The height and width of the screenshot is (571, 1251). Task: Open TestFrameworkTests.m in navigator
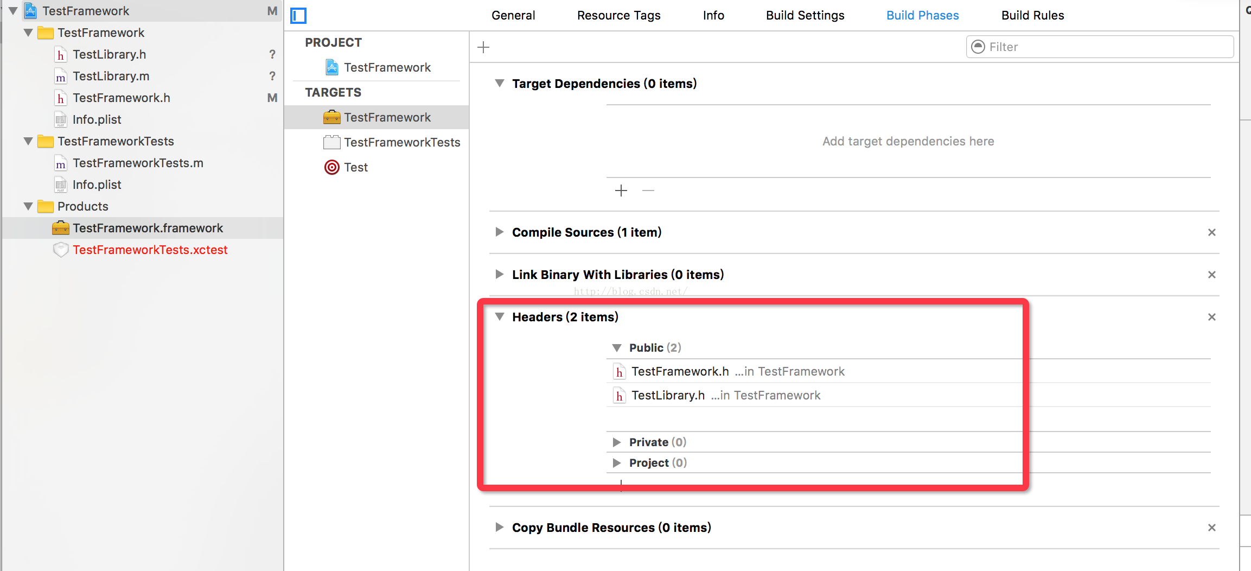tap(138, 163)
